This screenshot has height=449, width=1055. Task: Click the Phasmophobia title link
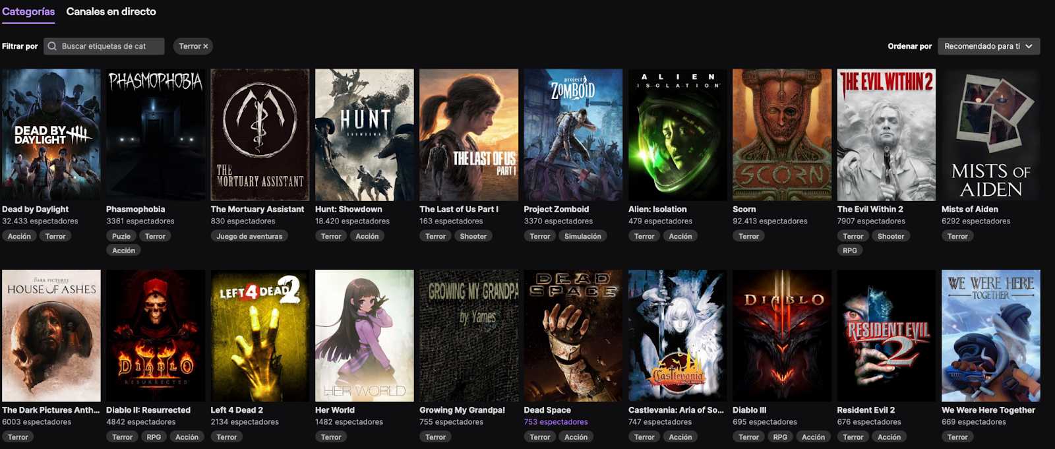pyautogui.click(x=136, y=209)
